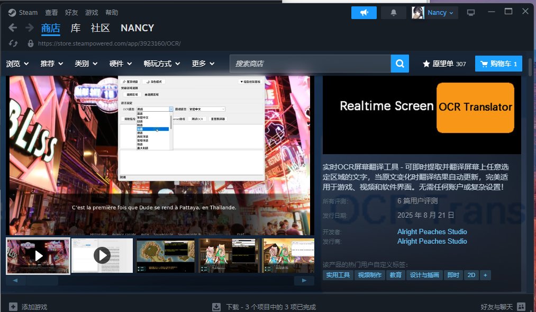
Task: Expand the 硬件 dropdown
Action: pos(120,64)
